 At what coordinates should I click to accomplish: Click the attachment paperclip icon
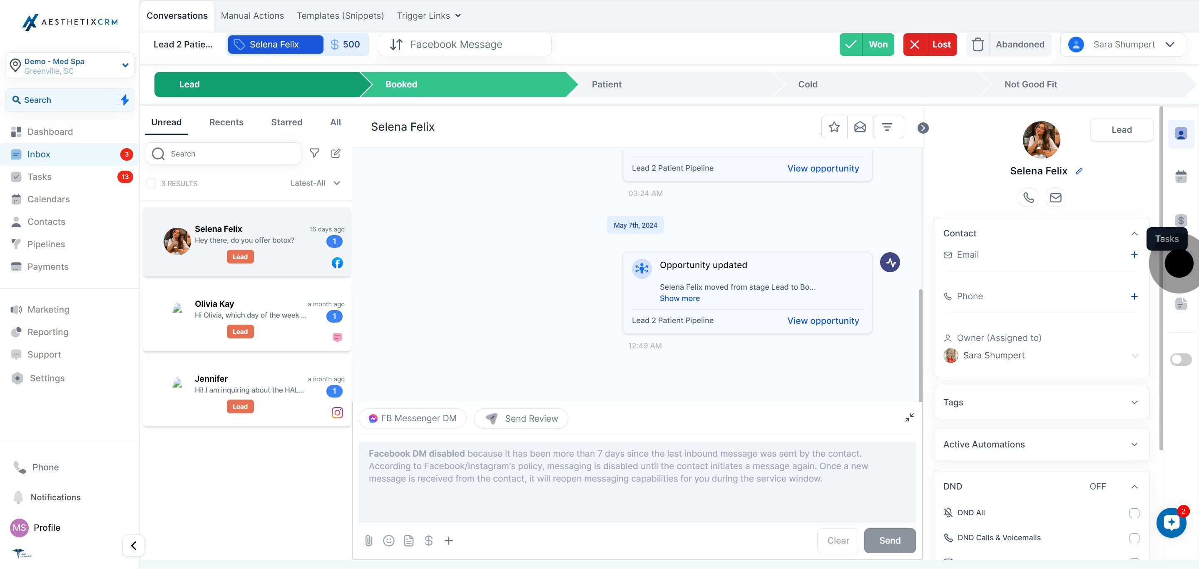coord(368,540)
